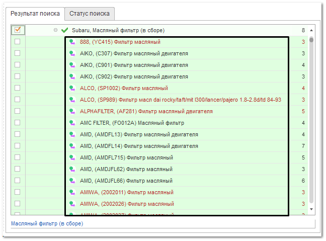
Task: Select AIKO, (C307) Фильтр масляный двигателя
Action: (x=134, y=53)
